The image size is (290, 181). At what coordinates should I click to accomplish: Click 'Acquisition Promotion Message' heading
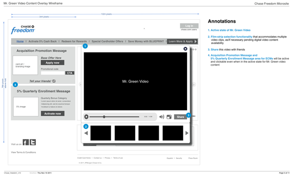[42, 51]
